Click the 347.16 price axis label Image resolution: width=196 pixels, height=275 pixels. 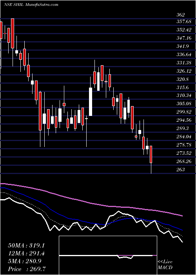coord(184,38)
